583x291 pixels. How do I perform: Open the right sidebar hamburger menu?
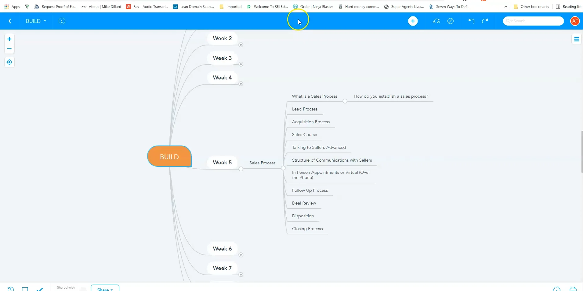(577, 39)
